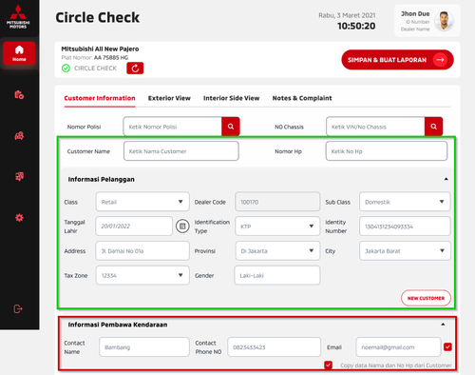Click the Gender field

(277, 275)
